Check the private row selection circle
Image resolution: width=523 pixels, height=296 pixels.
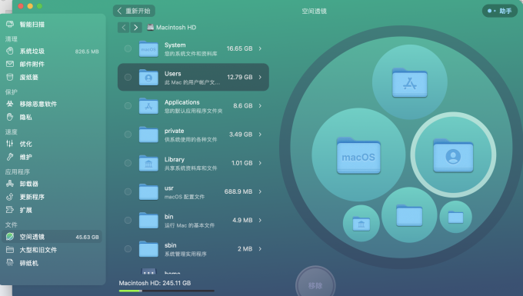128,135
